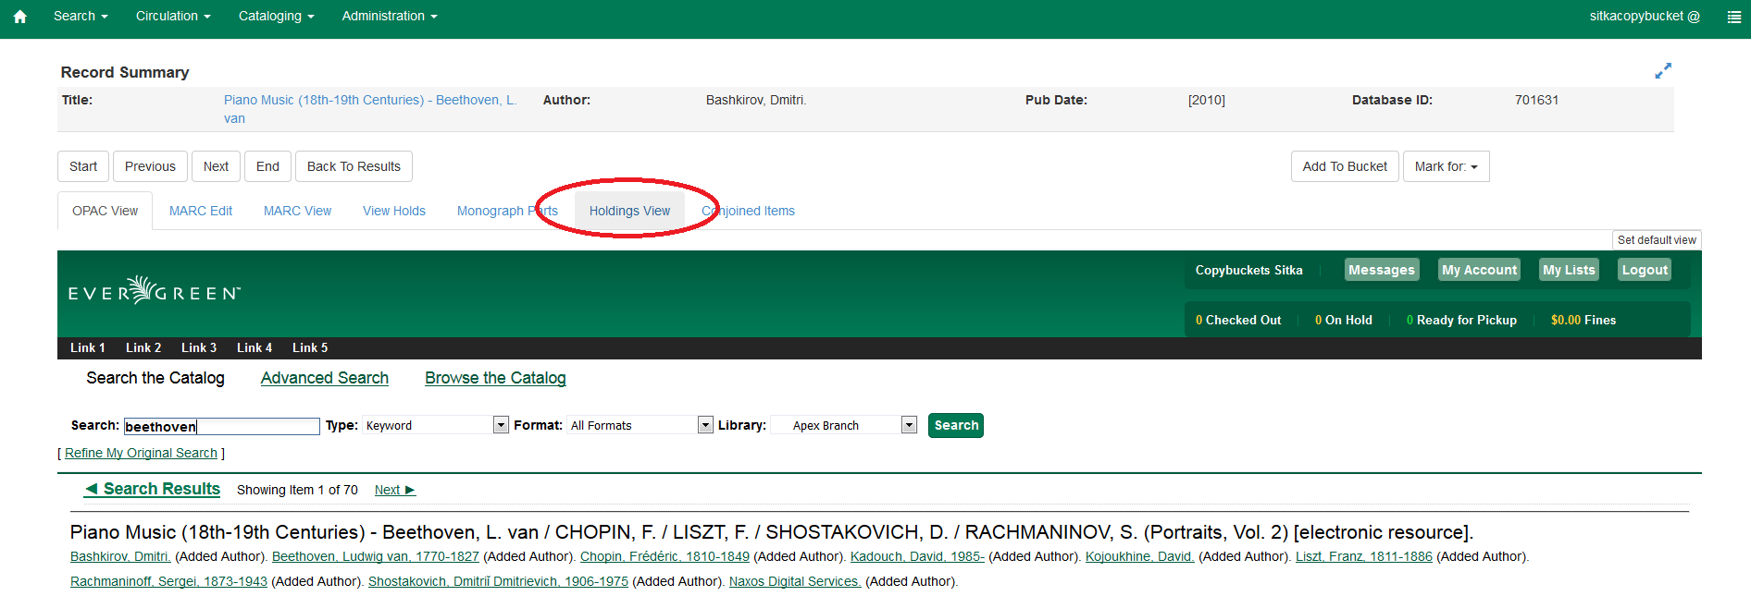1751x596 pixels.
Task: Click the home icon in navbar
Action: (20, 17)
